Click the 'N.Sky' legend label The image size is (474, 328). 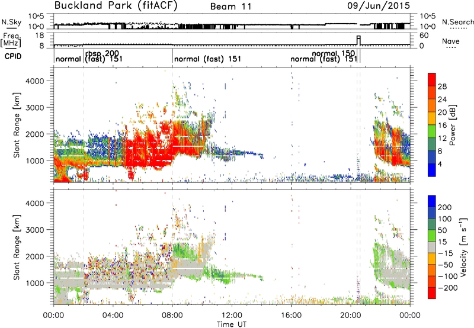[x=11, y=22]
